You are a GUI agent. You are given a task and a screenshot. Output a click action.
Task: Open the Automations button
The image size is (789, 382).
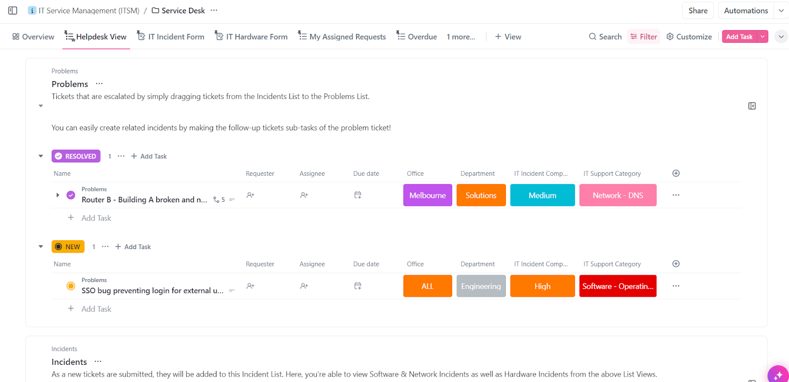tap(746, 10)
